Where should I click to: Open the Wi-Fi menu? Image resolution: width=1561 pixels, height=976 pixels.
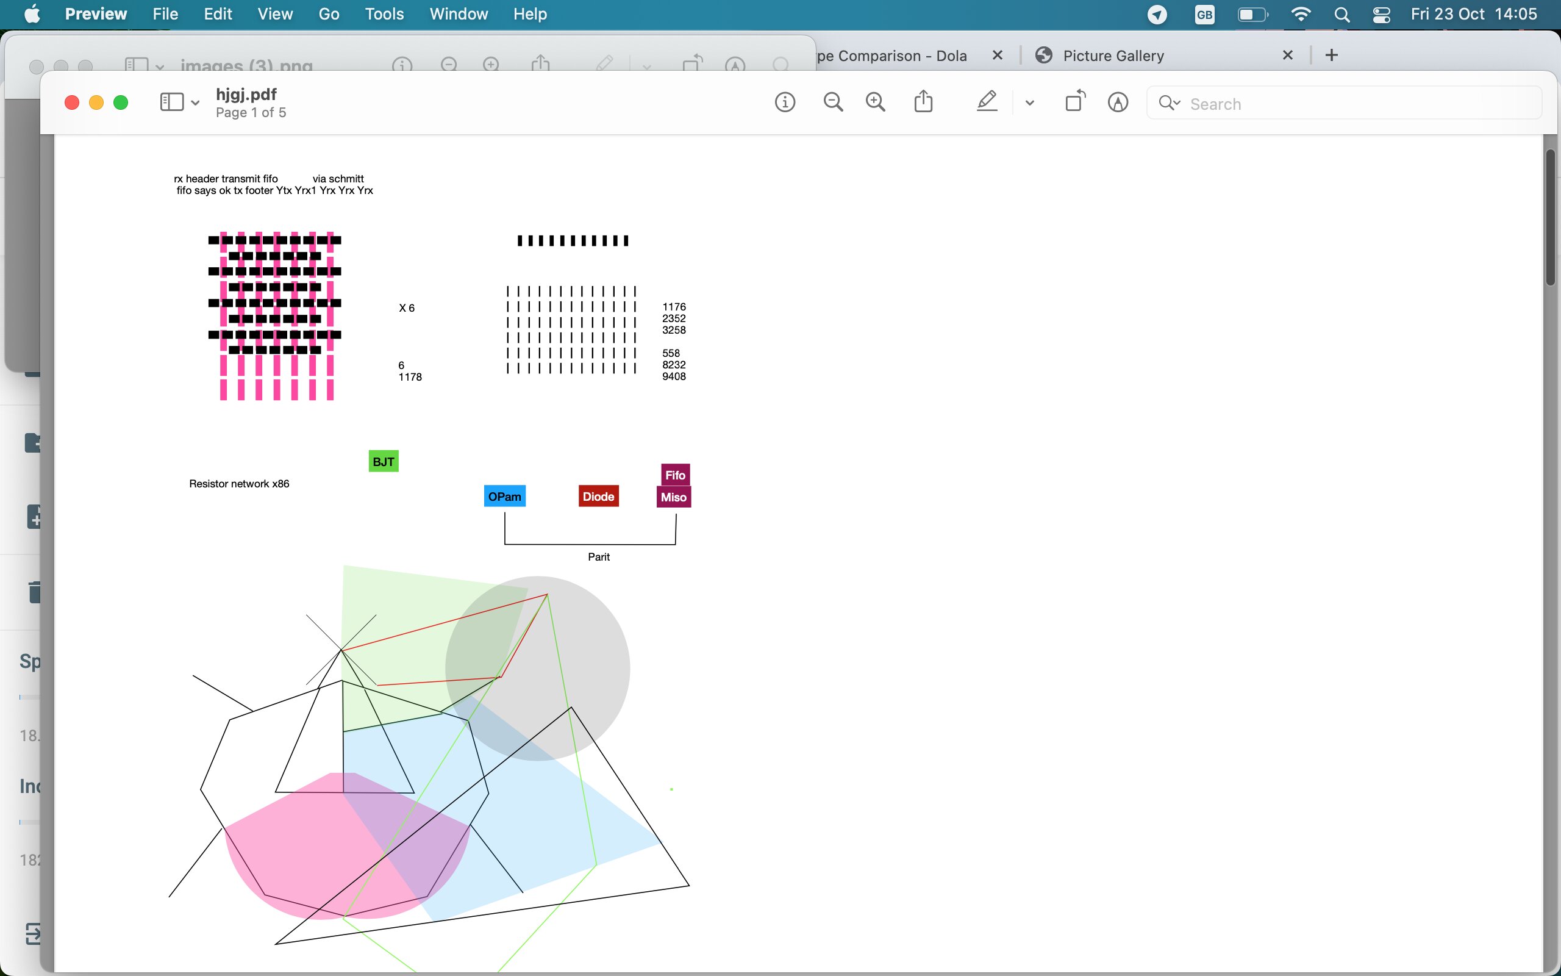coord(1301,14)
